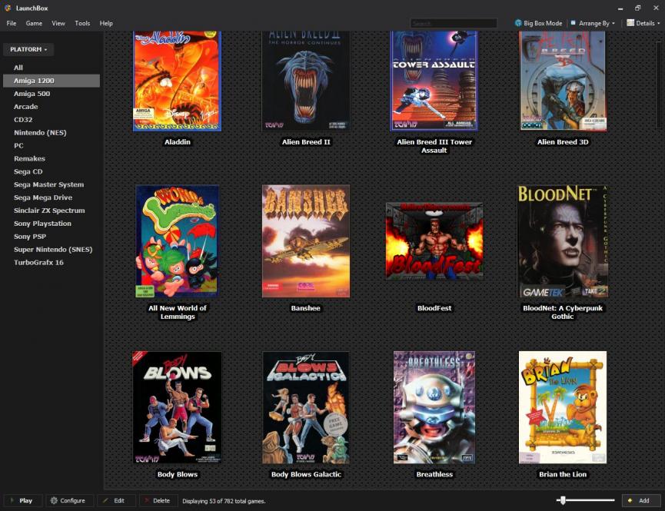This screenshot has height=511, width=665.
Task: Select BloodNet: A Cyberpunk Gothic cover
Action: click(x=562, y=241)
